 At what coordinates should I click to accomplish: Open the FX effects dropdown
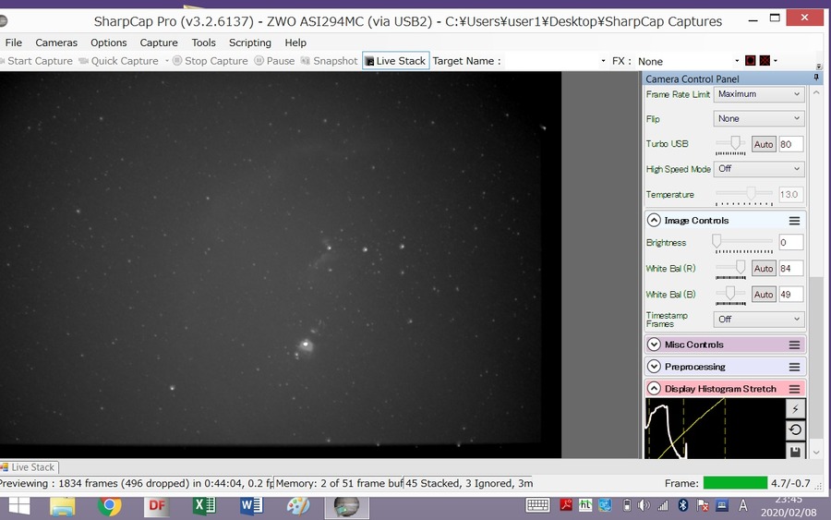pos(737,61)
